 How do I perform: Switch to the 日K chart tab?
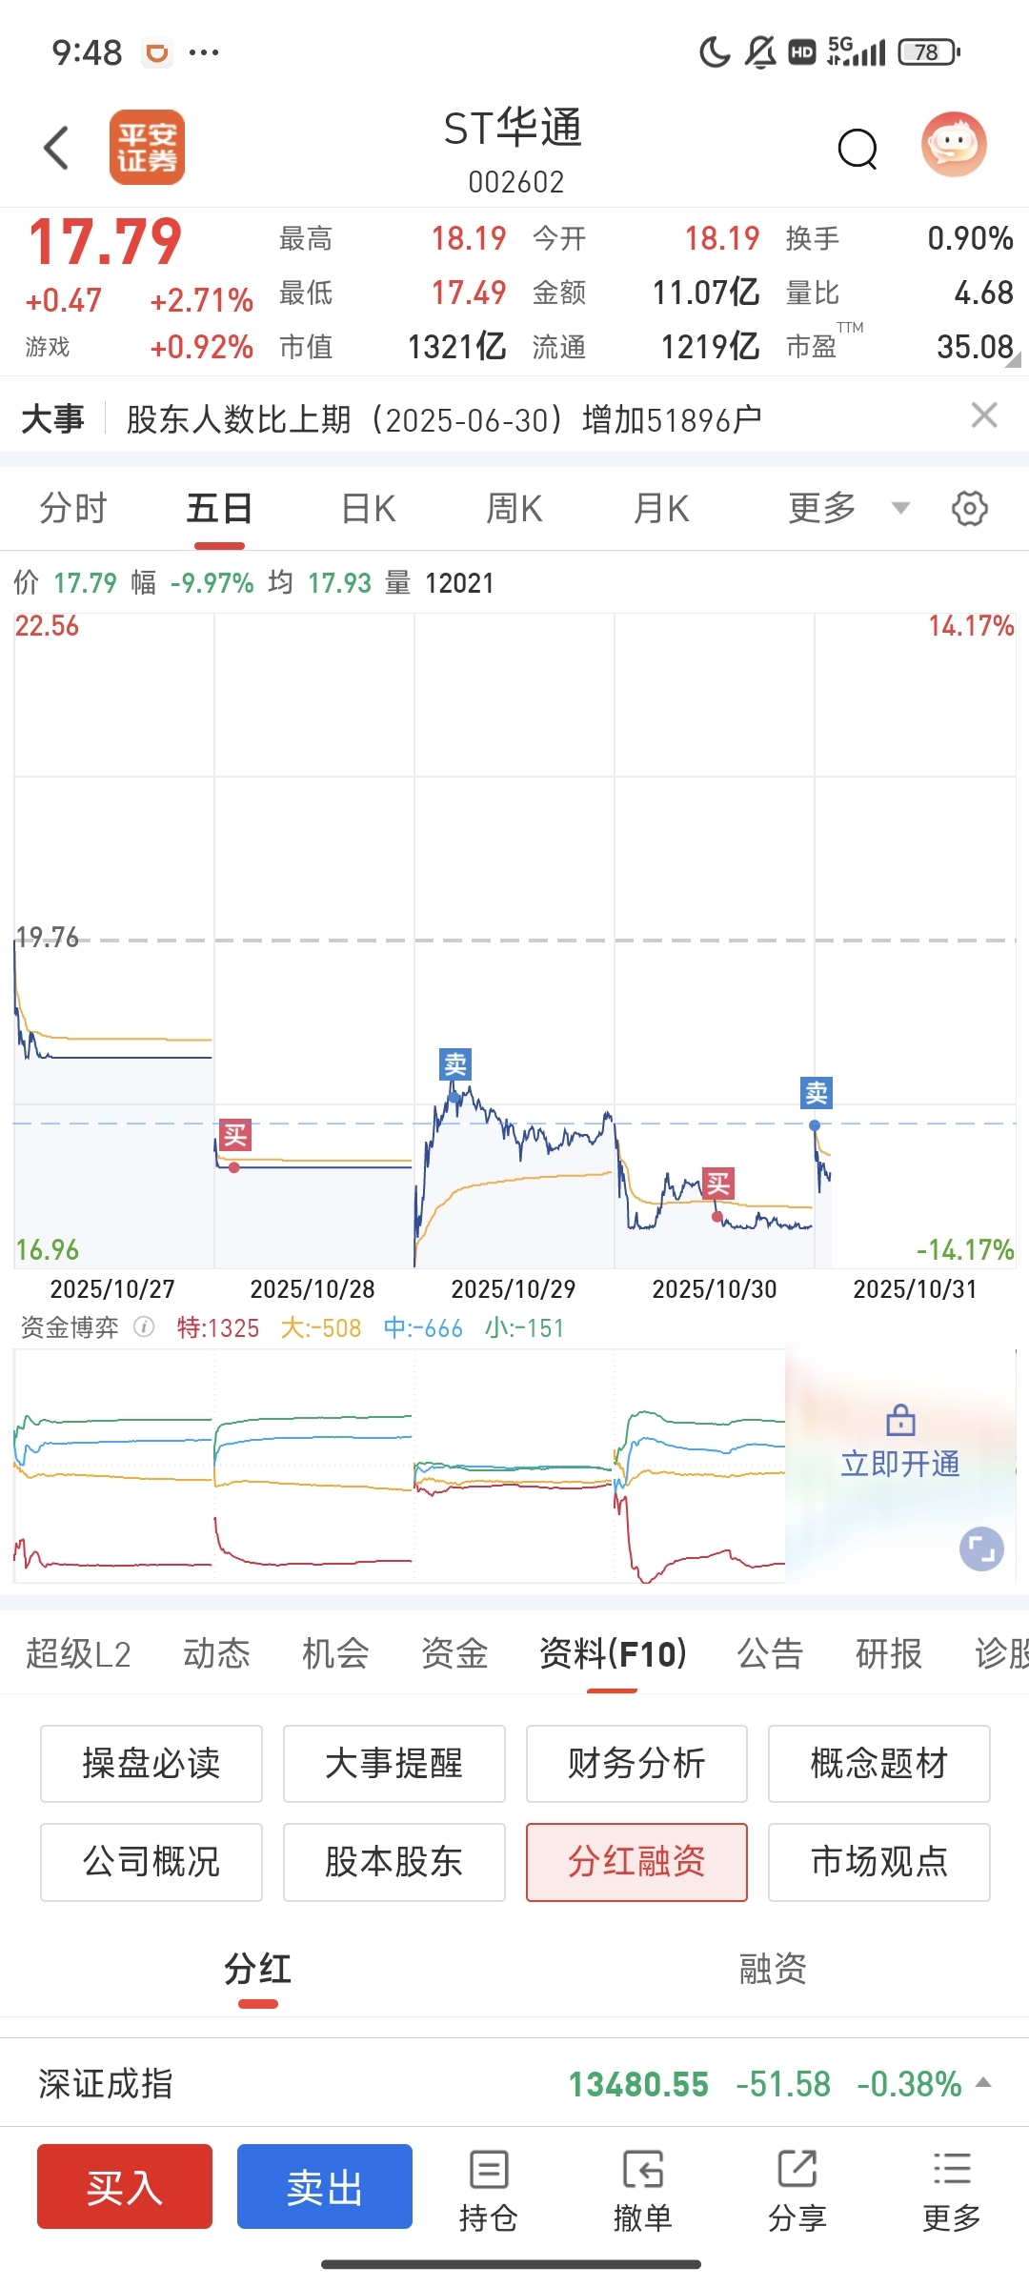click(x=369, y=508)
